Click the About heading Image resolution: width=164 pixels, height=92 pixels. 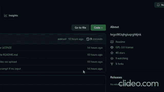coord(115,27)
